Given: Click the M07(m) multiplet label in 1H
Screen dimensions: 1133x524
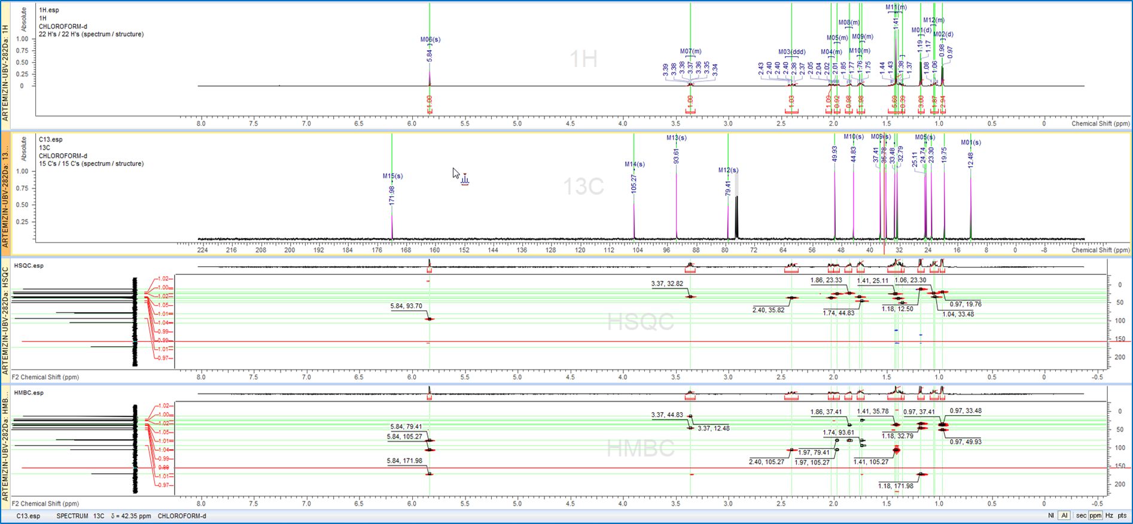Looking at the screenshot, I should point(690,51).
